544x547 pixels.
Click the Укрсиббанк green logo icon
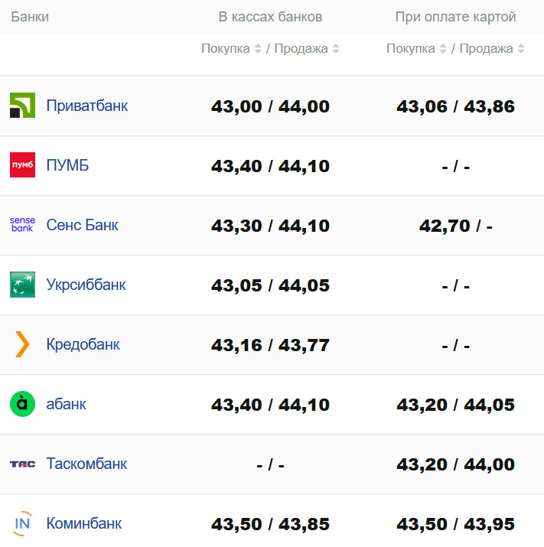coord(22,285)
